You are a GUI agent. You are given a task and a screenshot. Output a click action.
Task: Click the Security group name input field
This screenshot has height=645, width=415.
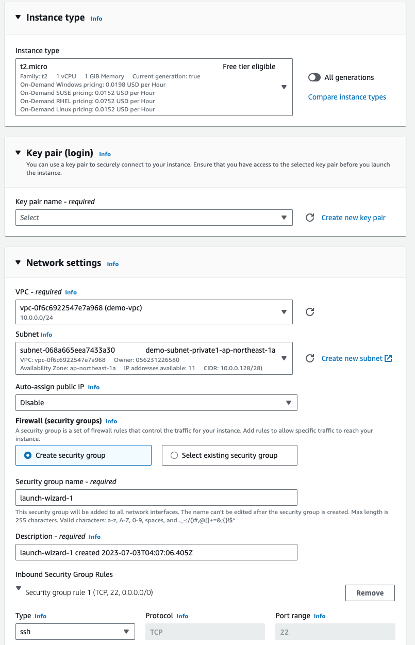156,498
